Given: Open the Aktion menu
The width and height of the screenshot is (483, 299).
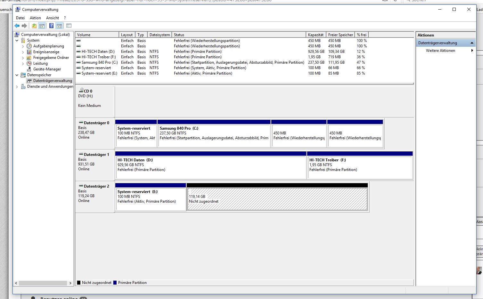Looking at the screenshot, I should click(35, 18).
